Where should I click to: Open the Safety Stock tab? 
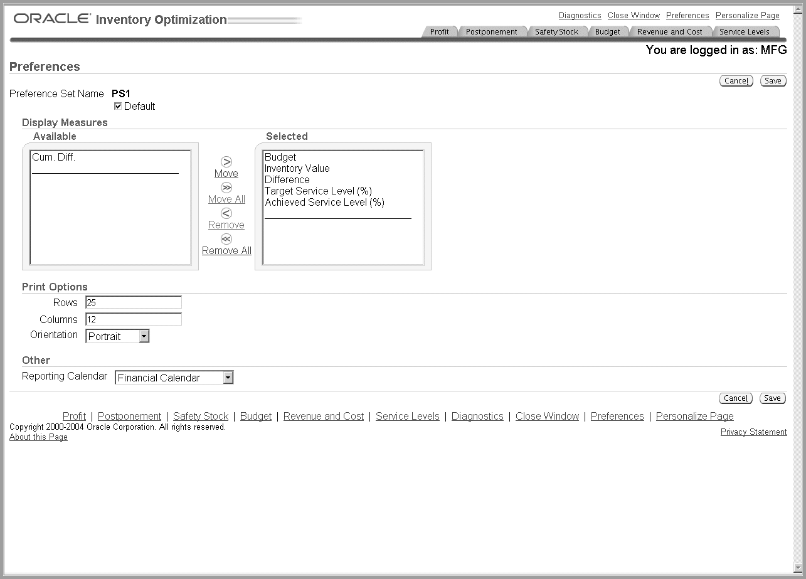click(x=556, y=31)
